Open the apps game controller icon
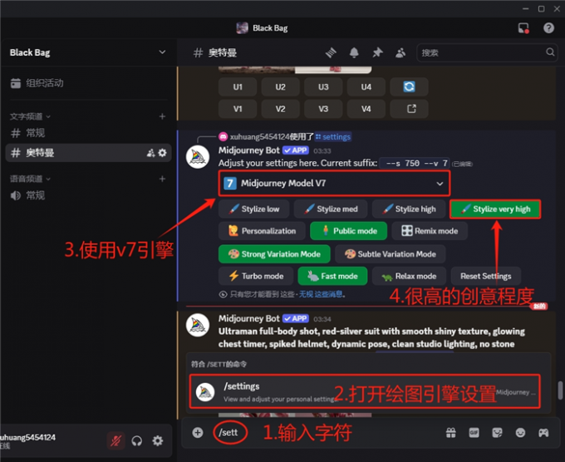Screen dimensions: 565x462 coord(543,432)
